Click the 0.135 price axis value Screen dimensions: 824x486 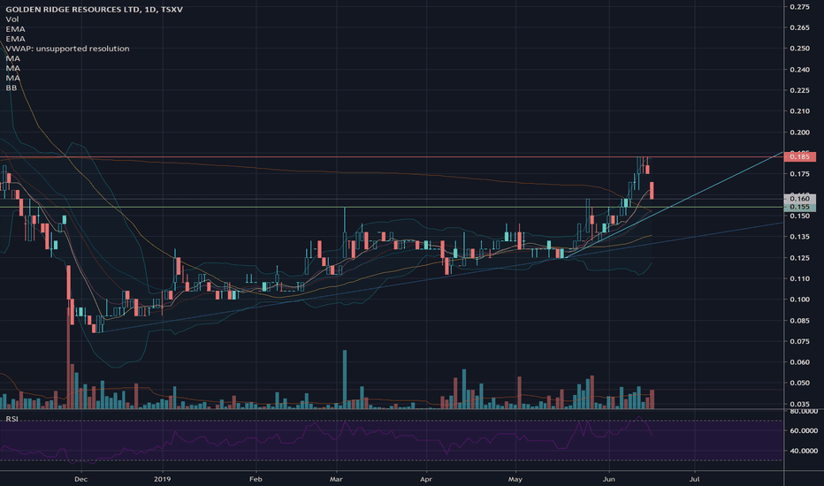[800, 237]
